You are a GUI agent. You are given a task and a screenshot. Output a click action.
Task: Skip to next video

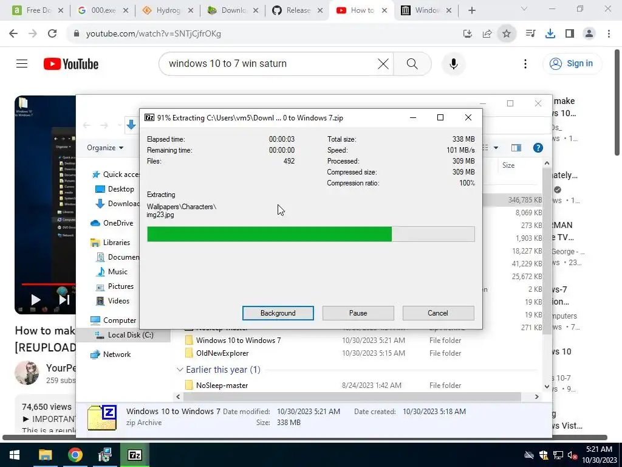(x=64, y=300)
